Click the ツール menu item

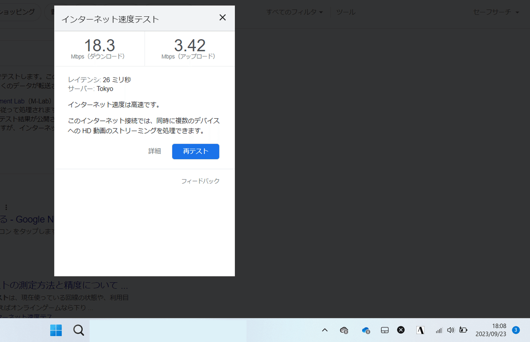(x=346, y=12)
